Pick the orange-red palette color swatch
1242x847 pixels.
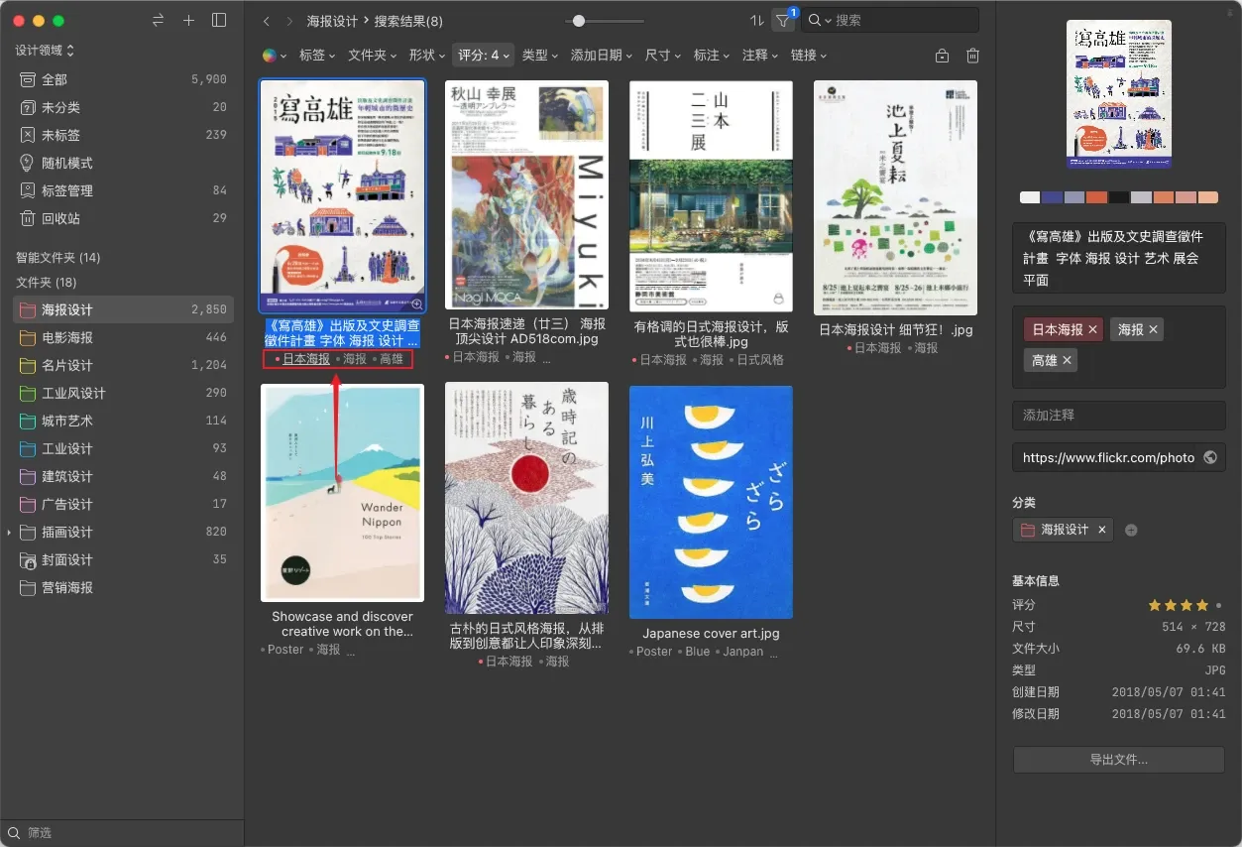pos(1095,197)
